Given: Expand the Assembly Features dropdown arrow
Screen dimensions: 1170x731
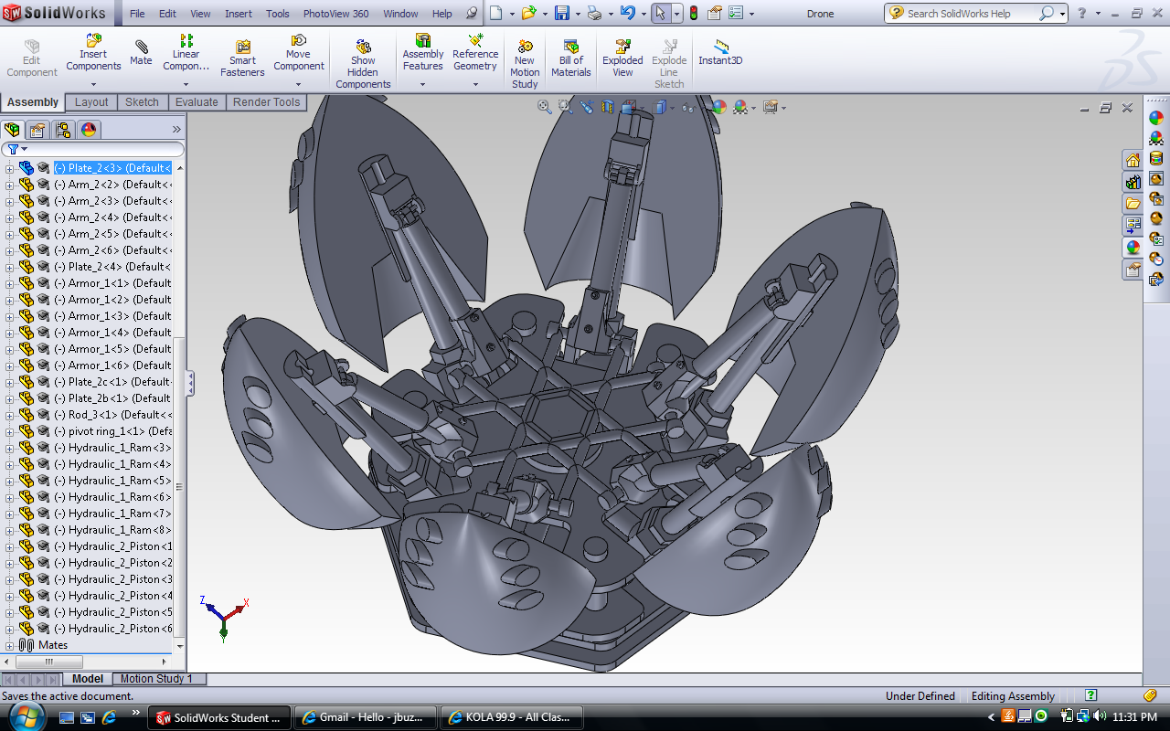Looking at the screenshot, I should click(423, 85).
